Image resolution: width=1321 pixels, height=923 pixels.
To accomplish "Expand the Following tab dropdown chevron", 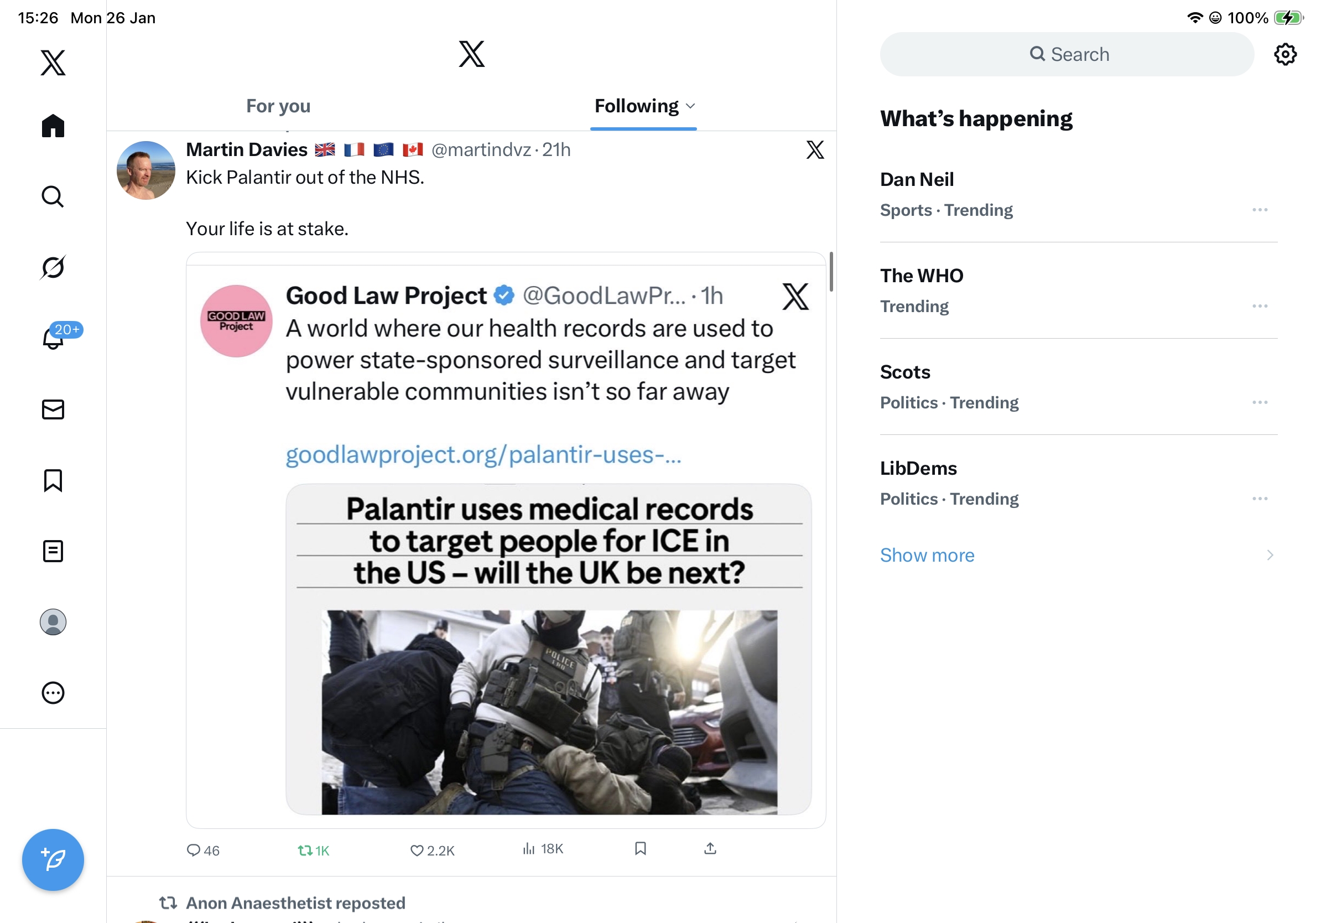I will tap(691, 106).
